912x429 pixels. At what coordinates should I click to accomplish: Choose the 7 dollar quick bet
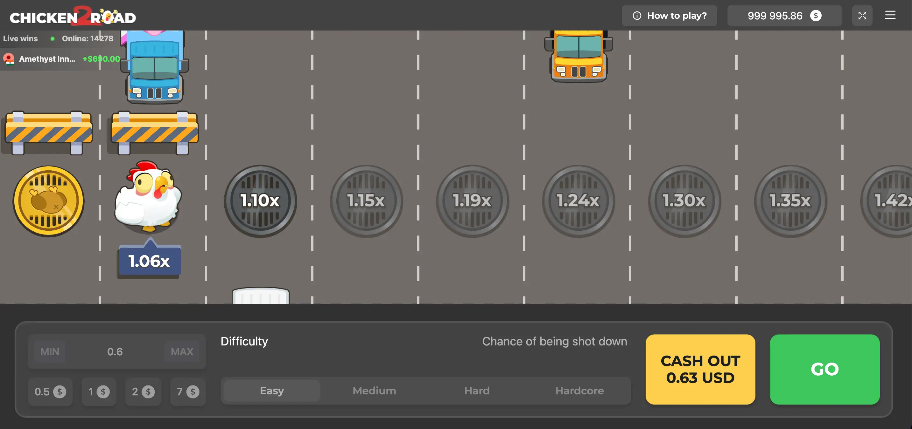coord(188,392)
